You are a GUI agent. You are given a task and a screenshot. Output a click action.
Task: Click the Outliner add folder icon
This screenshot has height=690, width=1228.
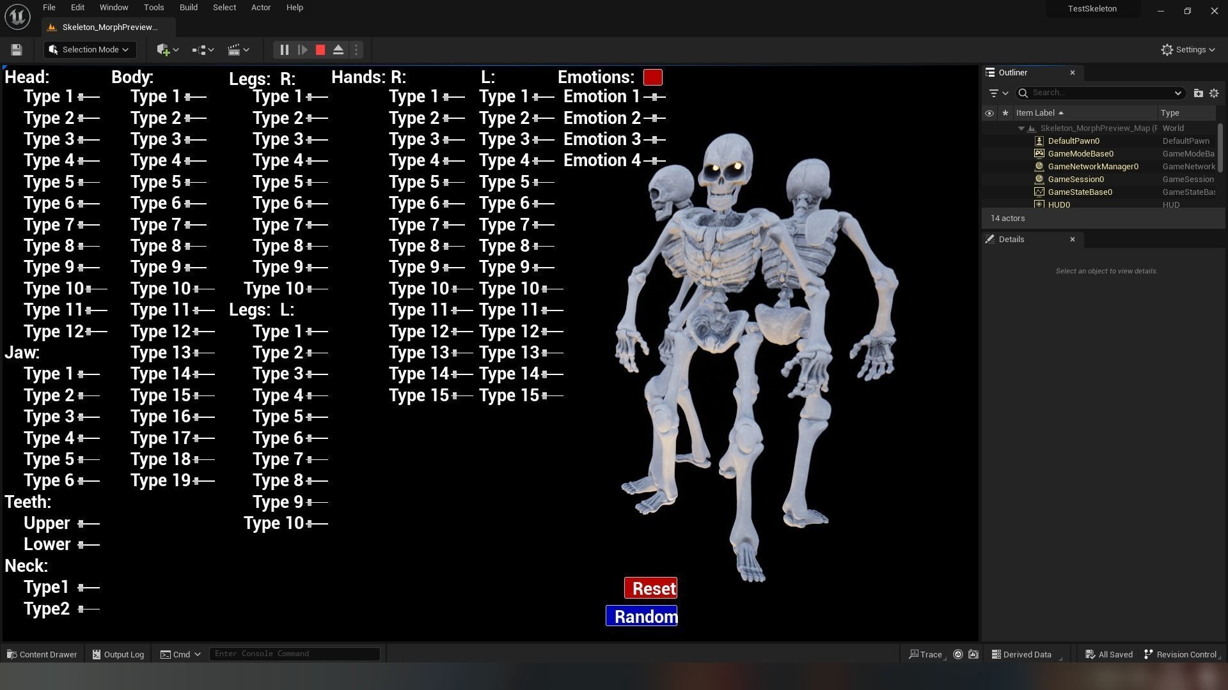click(1198, 93)
